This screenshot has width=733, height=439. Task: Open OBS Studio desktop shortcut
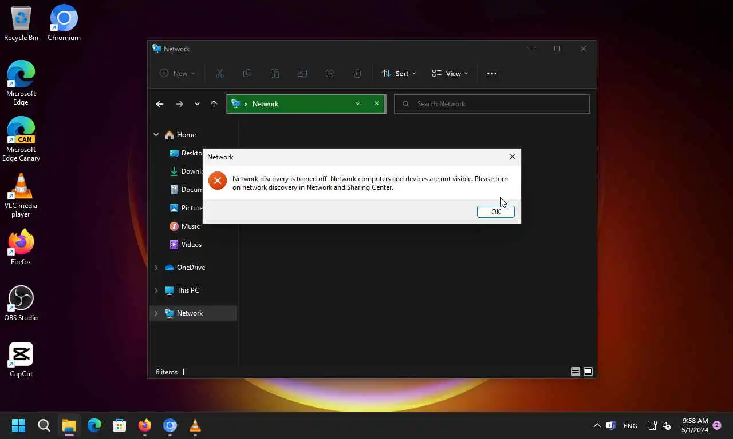tap(21, 303)
